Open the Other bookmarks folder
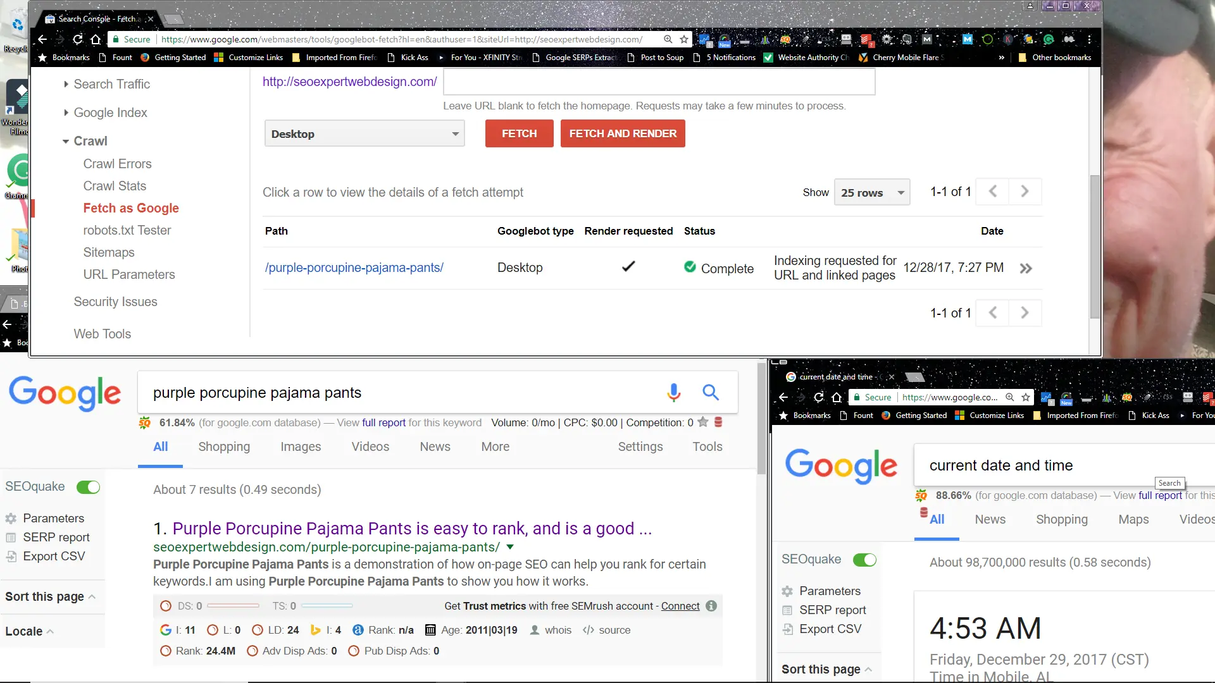1215x683 pixels. [x=1055, y=58]
